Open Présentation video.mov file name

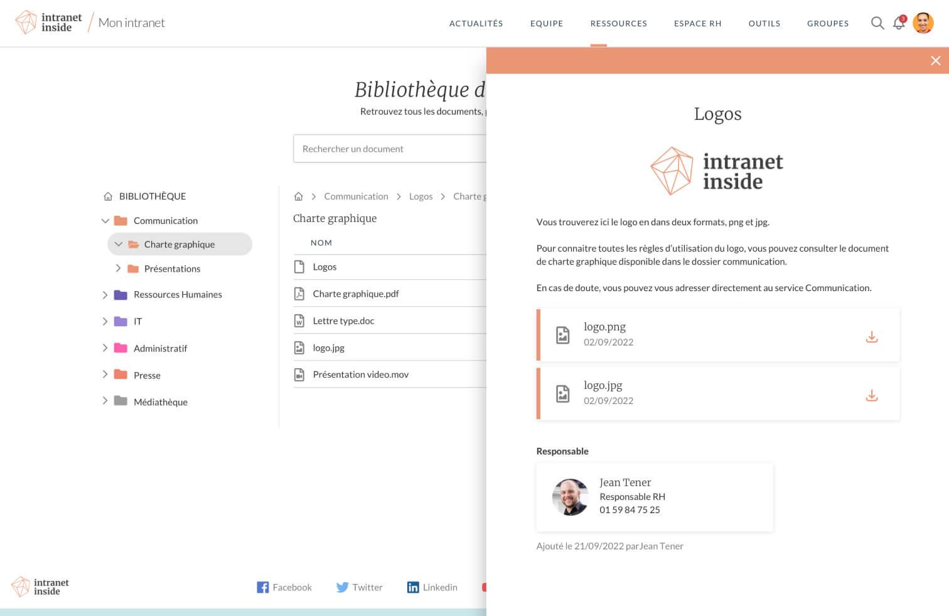point(361,374)
